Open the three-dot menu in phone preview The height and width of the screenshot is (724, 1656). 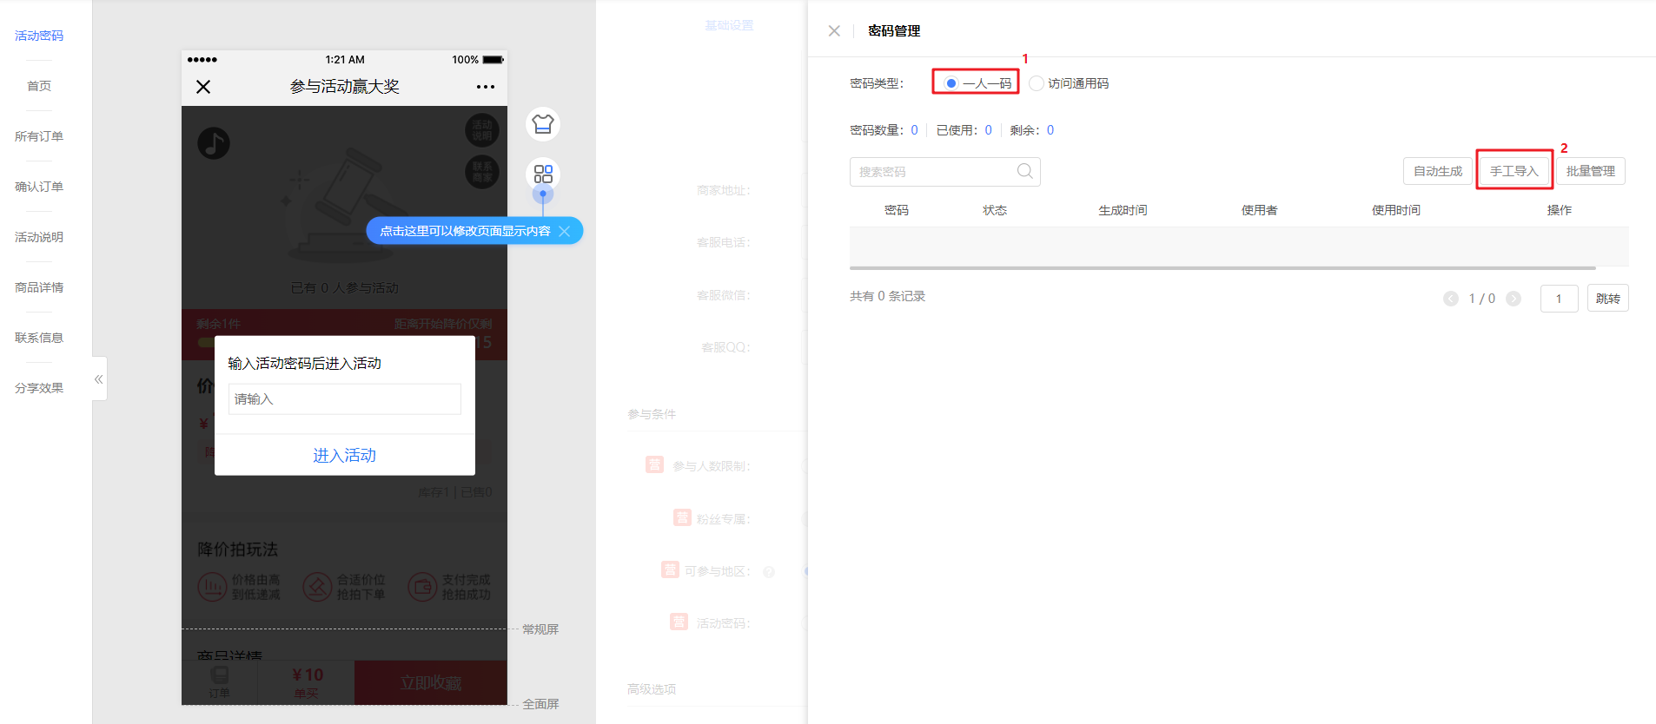[x=486, y=87]
